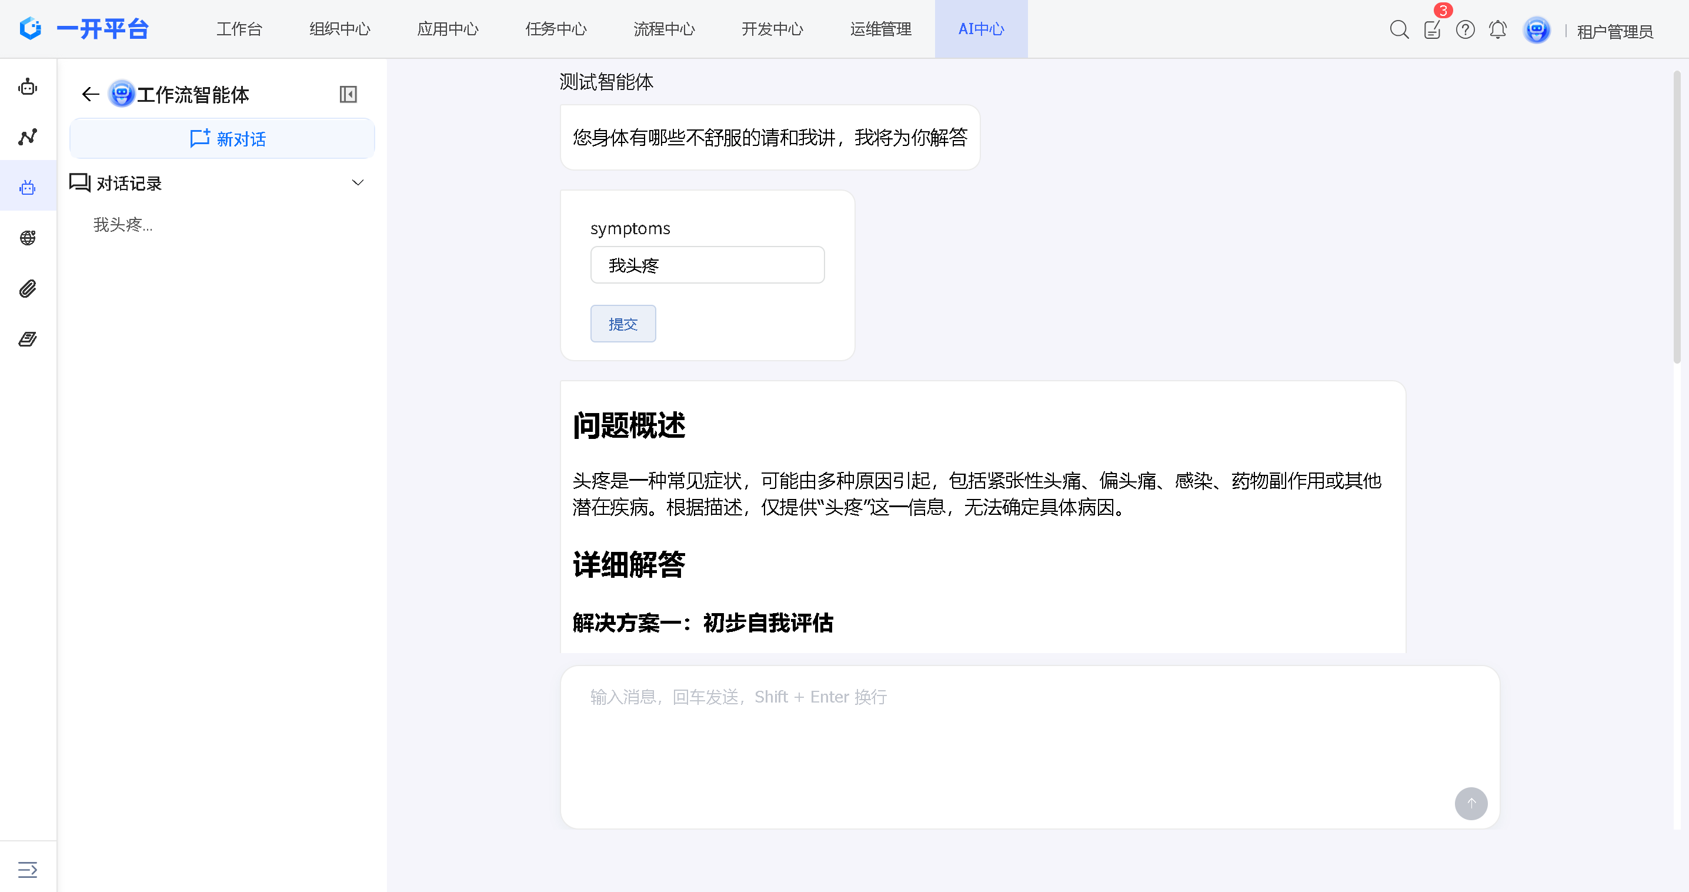The height and width of the screenshot is (892, 1689).
Task: Open the workflow graph sidebar icon
Action: coord(28,137)
